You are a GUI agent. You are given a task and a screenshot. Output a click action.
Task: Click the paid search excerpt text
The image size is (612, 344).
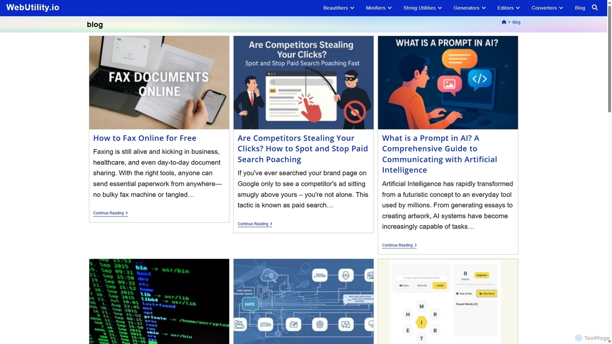(303, 189)
